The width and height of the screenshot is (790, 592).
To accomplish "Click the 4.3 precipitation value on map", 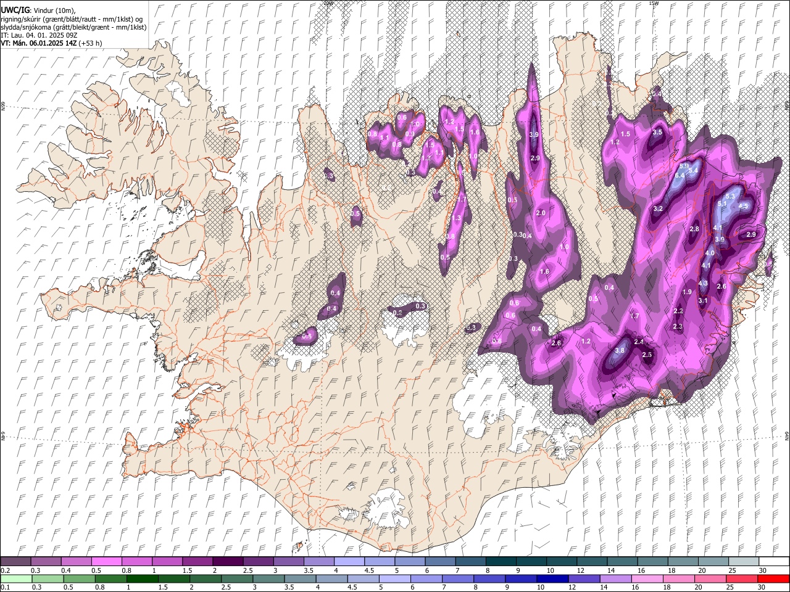I will pos(703,283).
